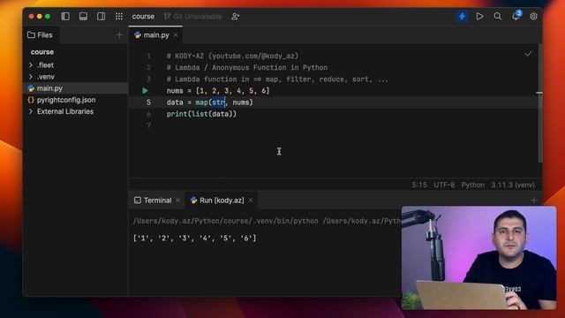
Task: Click the print(list(data)) line
Action: tap(201, 114)
